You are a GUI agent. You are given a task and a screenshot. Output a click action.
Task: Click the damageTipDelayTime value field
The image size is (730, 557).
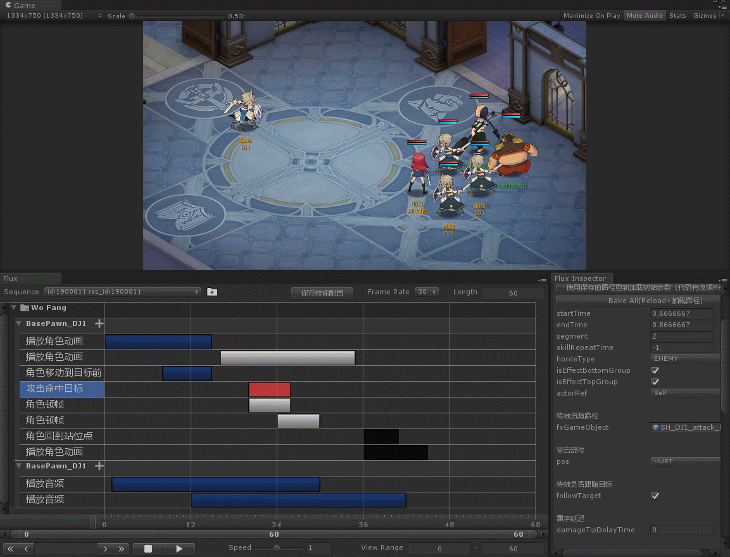(x=682, y=530)
